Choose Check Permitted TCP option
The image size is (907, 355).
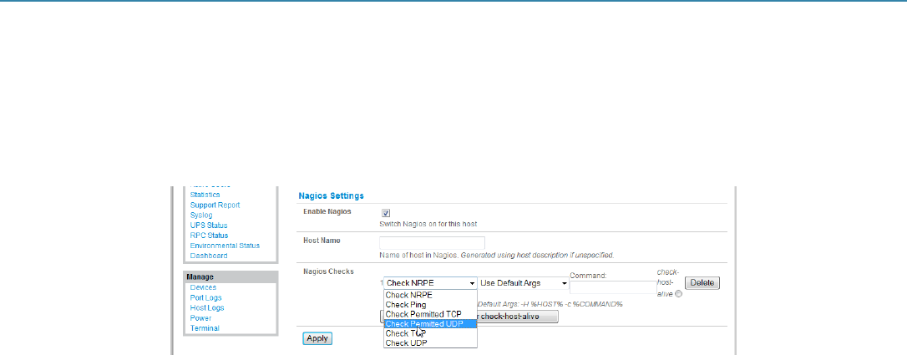pos(430,315)
